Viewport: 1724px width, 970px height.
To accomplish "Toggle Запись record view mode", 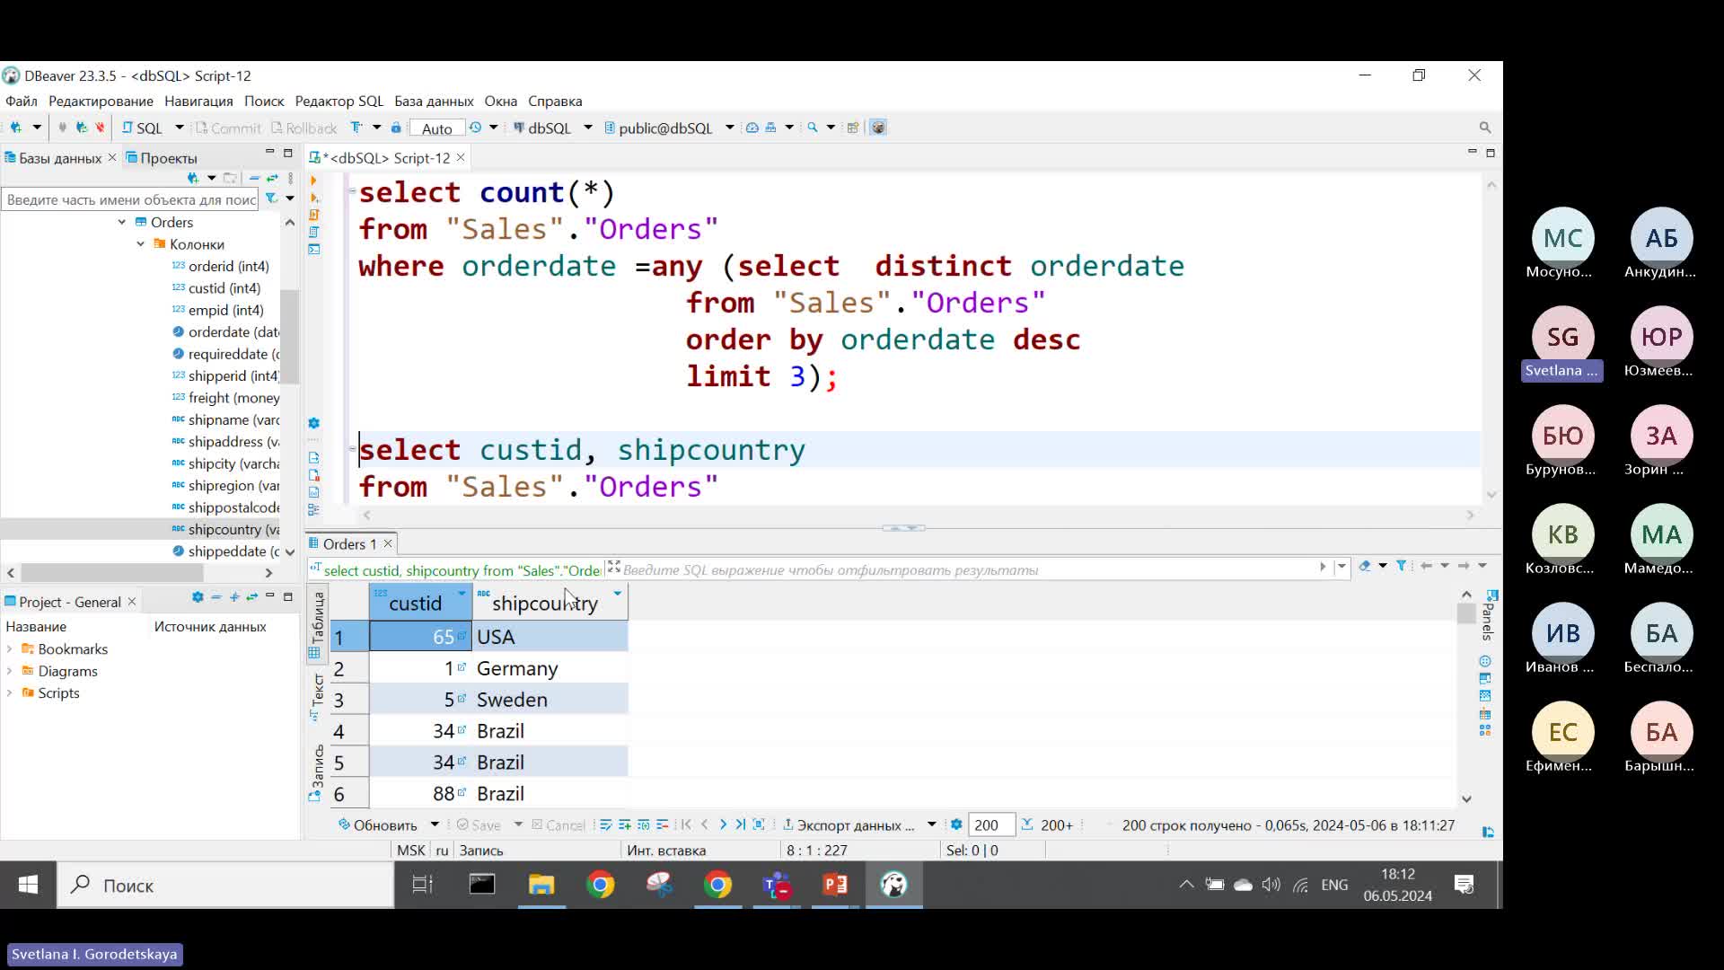I will pos(316,772).
